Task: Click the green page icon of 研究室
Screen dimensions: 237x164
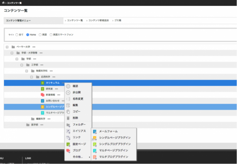Action: point(43,89)
